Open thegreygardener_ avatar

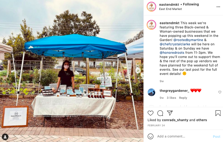coord(151,92)
